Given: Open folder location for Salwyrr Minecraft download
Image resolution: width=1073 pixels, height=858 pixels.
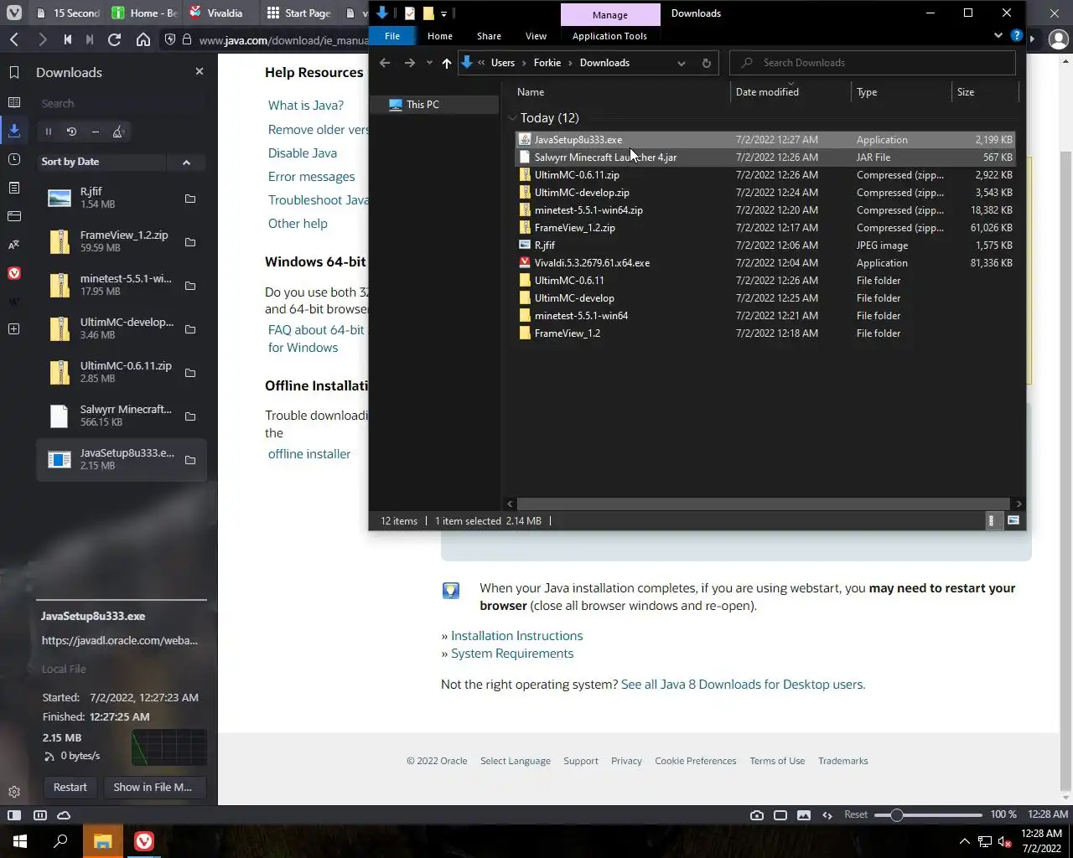Looking at the screenshot, I should click(x=190, y=416).
